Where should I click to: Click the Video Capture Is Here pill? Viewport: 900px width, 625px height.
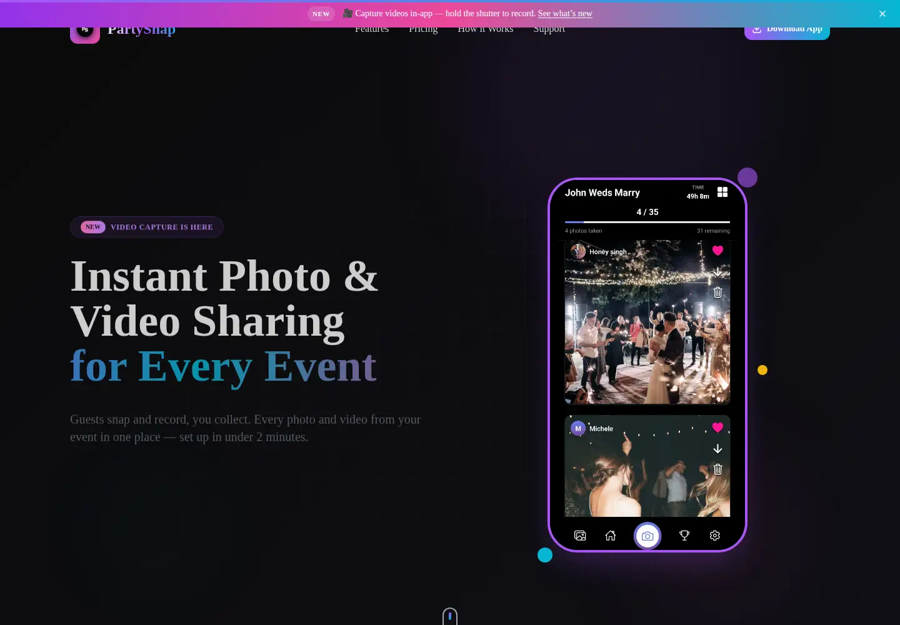click(147, 227)
